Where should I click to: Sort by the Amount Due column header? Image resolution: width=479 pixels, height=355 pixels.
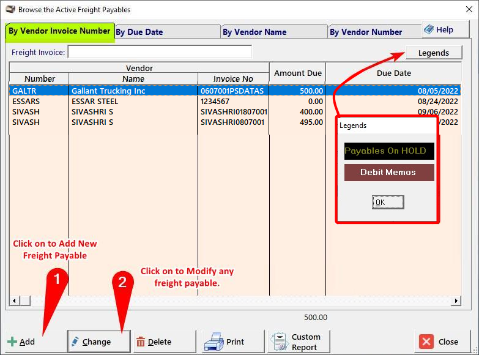tap(297, 73)
